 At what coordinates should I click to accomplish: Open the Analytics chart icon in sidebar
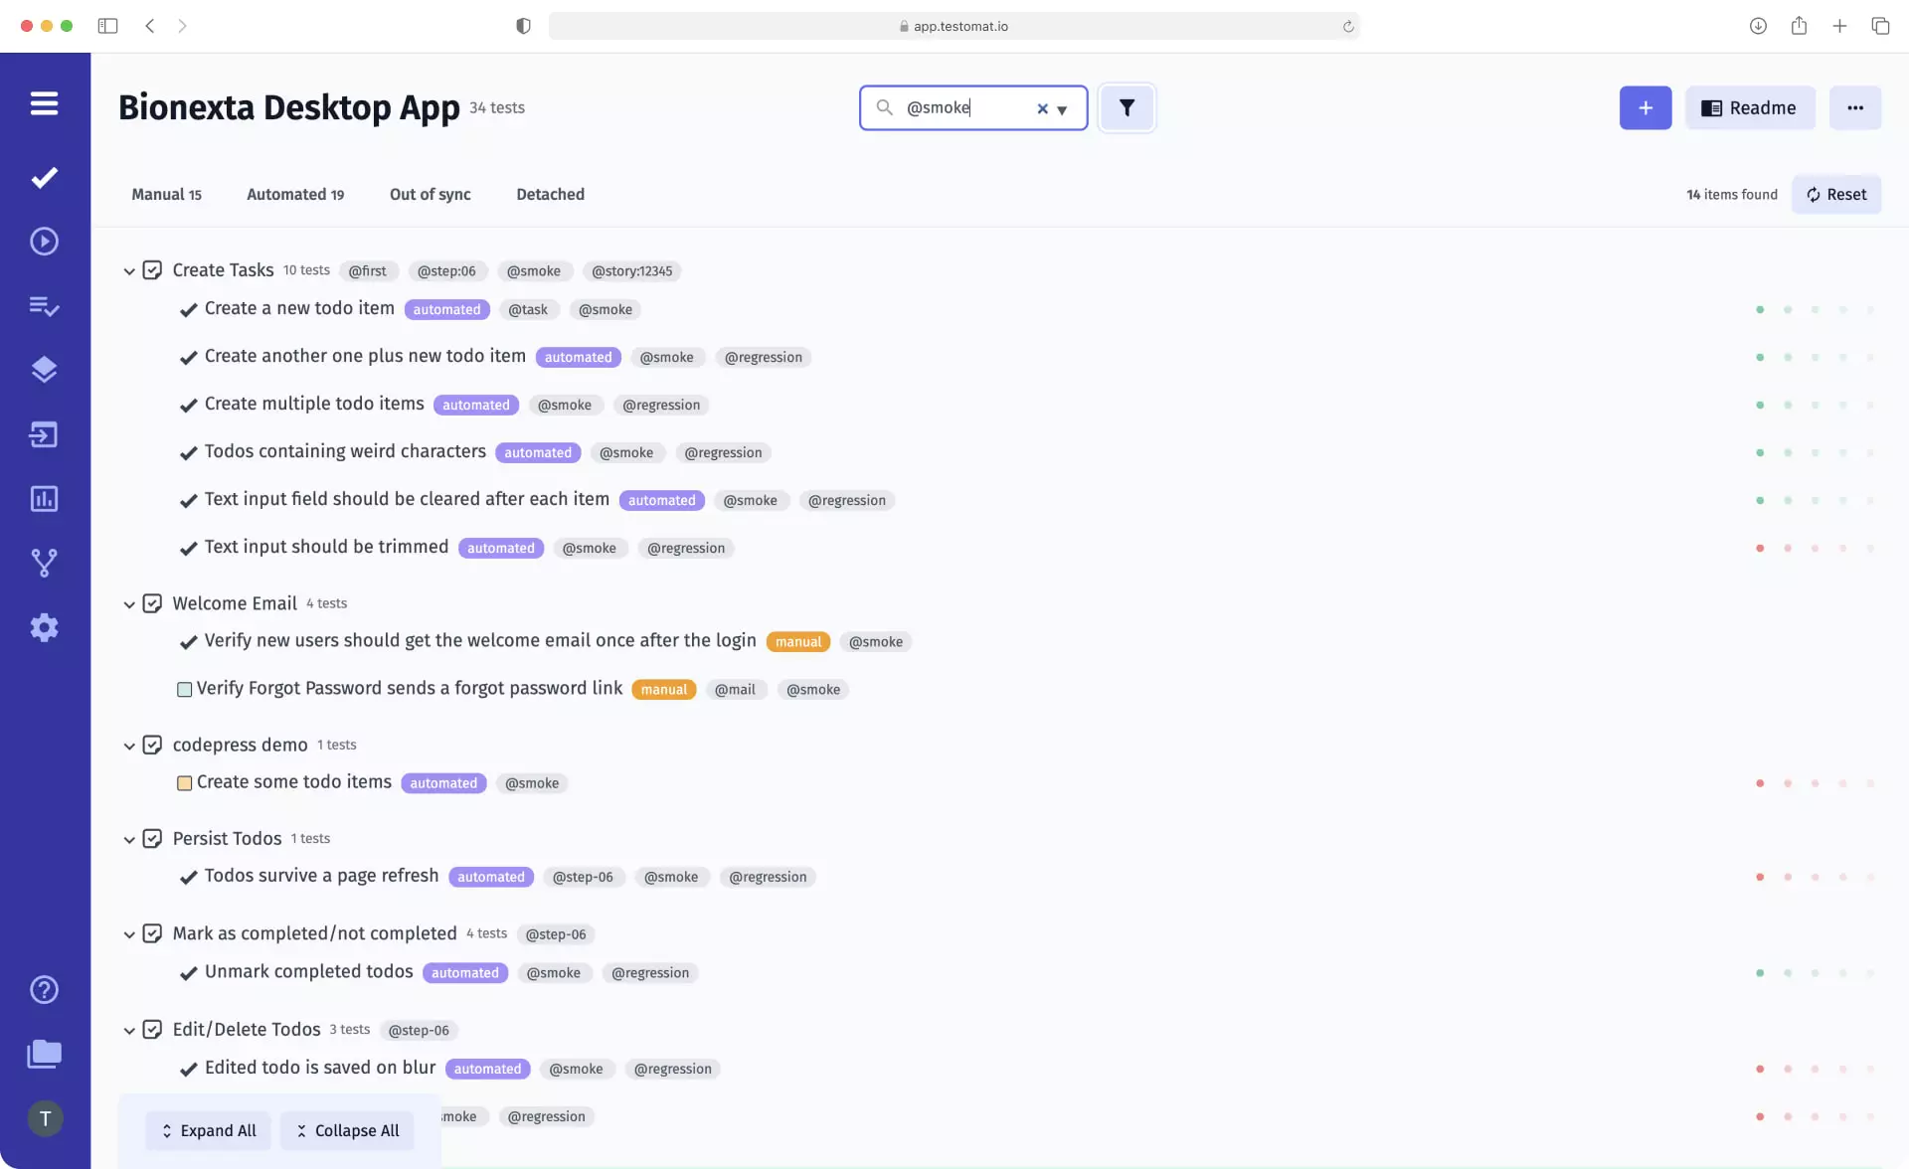point(44,499)
